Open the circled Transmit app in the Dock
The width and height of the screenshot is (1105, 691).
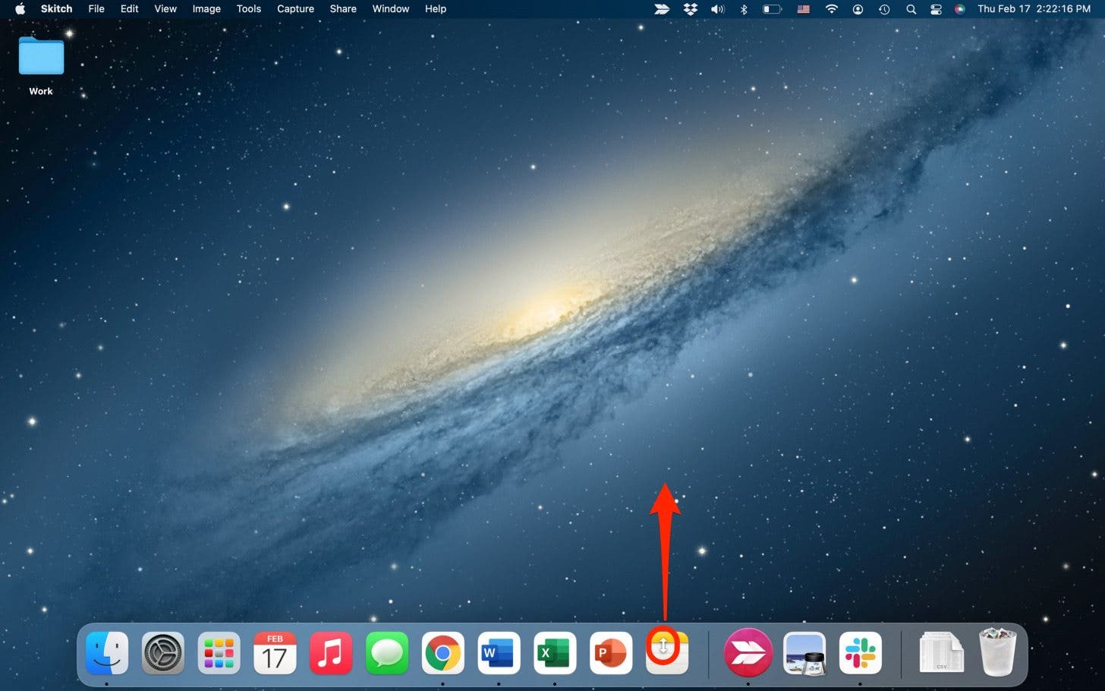click(666, 652)
